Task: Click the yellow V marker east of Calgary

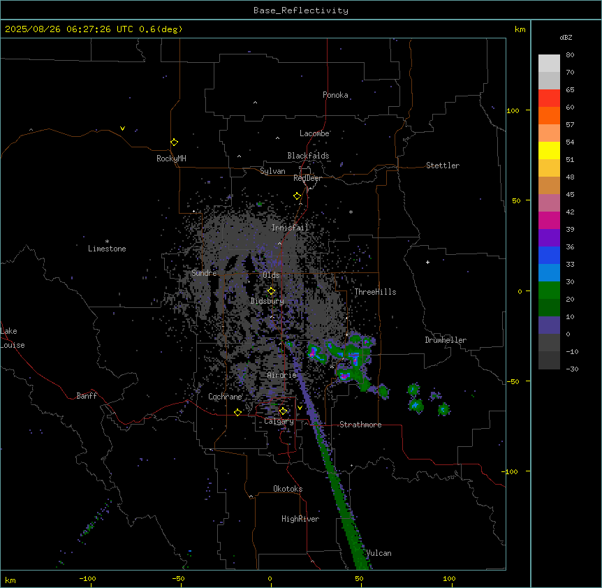Action: pyautogui.click(x=300, y=408)
